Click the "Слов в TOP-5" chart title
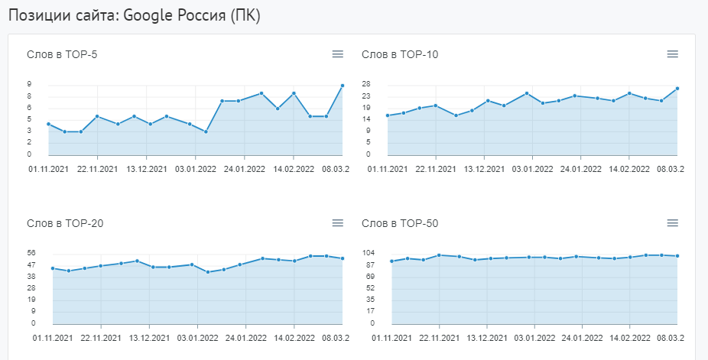Viewport: 708px width, 360px height. [62, 54]
